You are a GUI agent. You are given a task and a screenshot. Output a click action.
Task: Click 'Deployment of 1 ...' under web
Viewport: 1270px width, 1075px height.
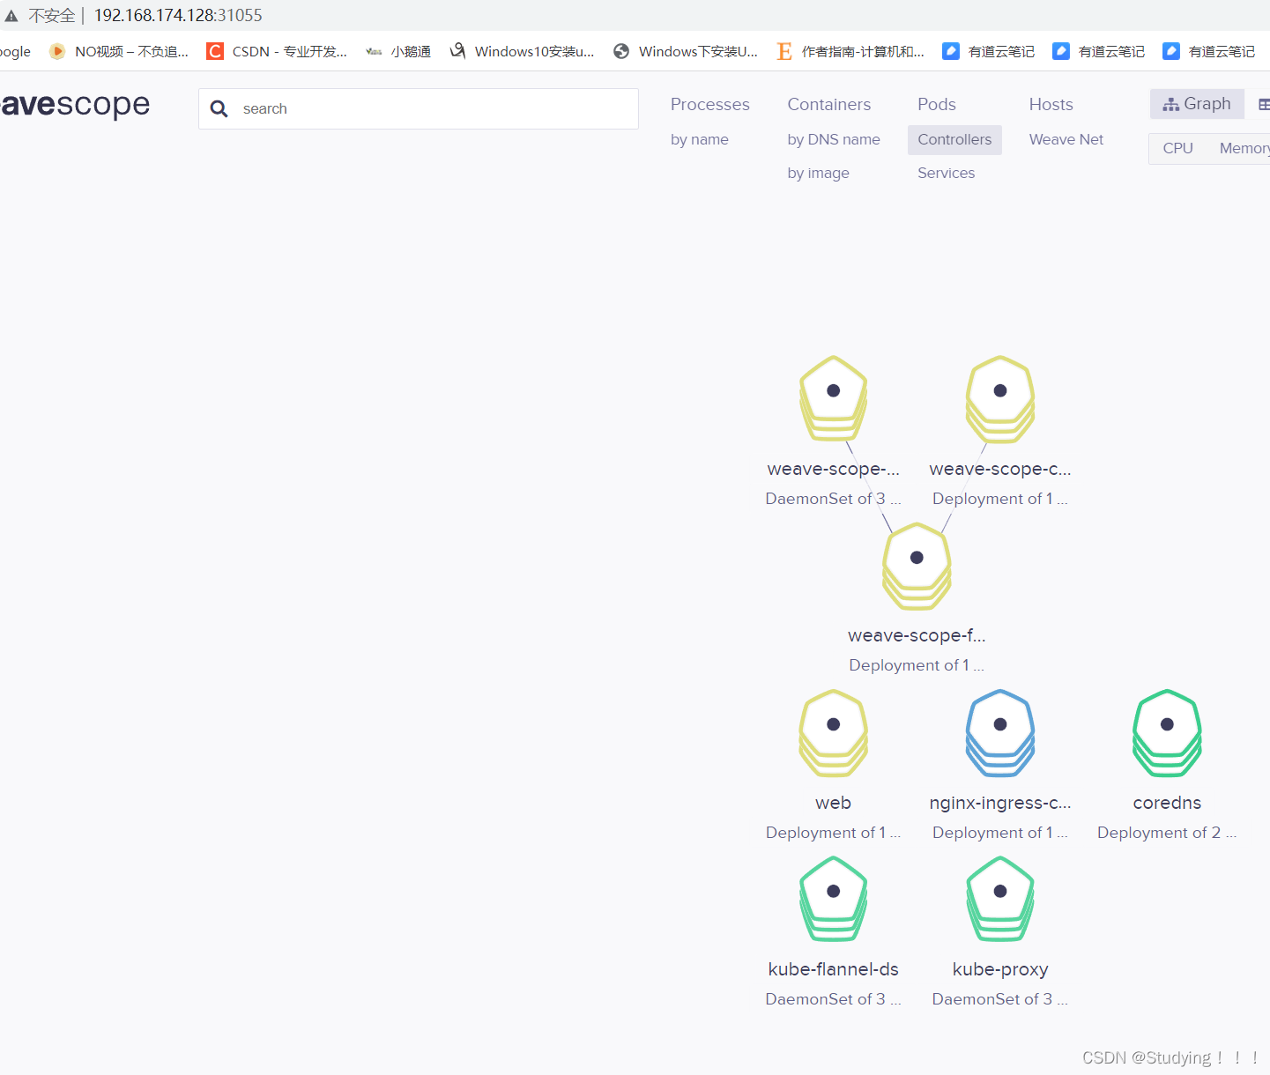click(x=833, y=833)
